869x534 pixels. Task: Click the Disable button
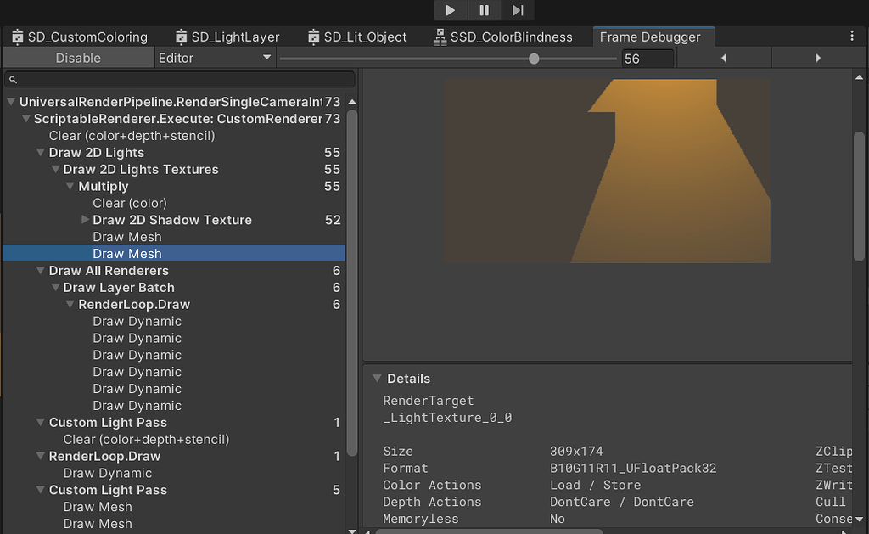point(78,58)
